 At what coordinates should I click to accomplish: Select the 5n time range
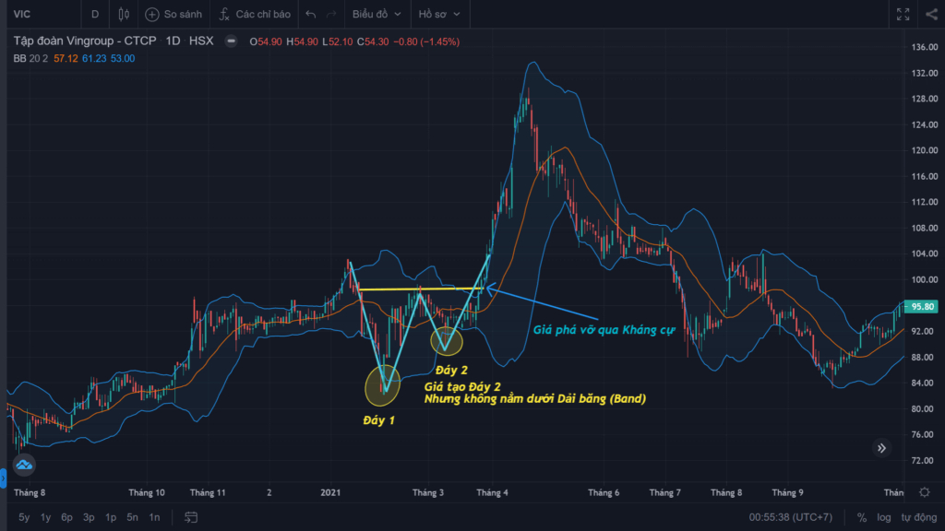(133, 517)
